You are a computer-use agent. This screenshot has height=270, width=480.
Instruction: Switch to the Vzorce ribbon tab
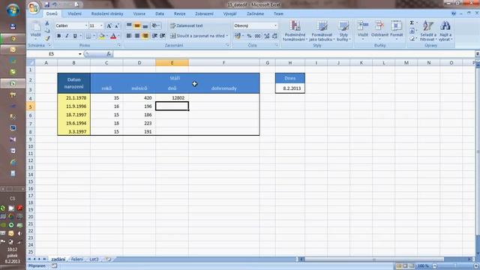coord(139,13)
